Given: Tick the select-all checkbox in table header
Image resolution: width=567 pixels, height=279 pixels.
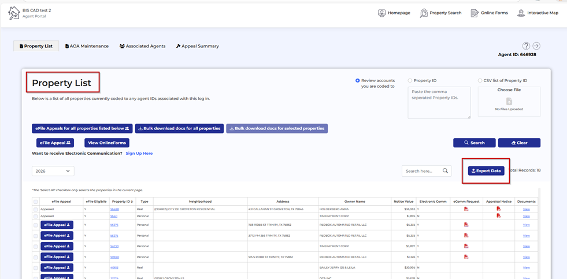Looking at the screenshot, I should pos(36,202).
